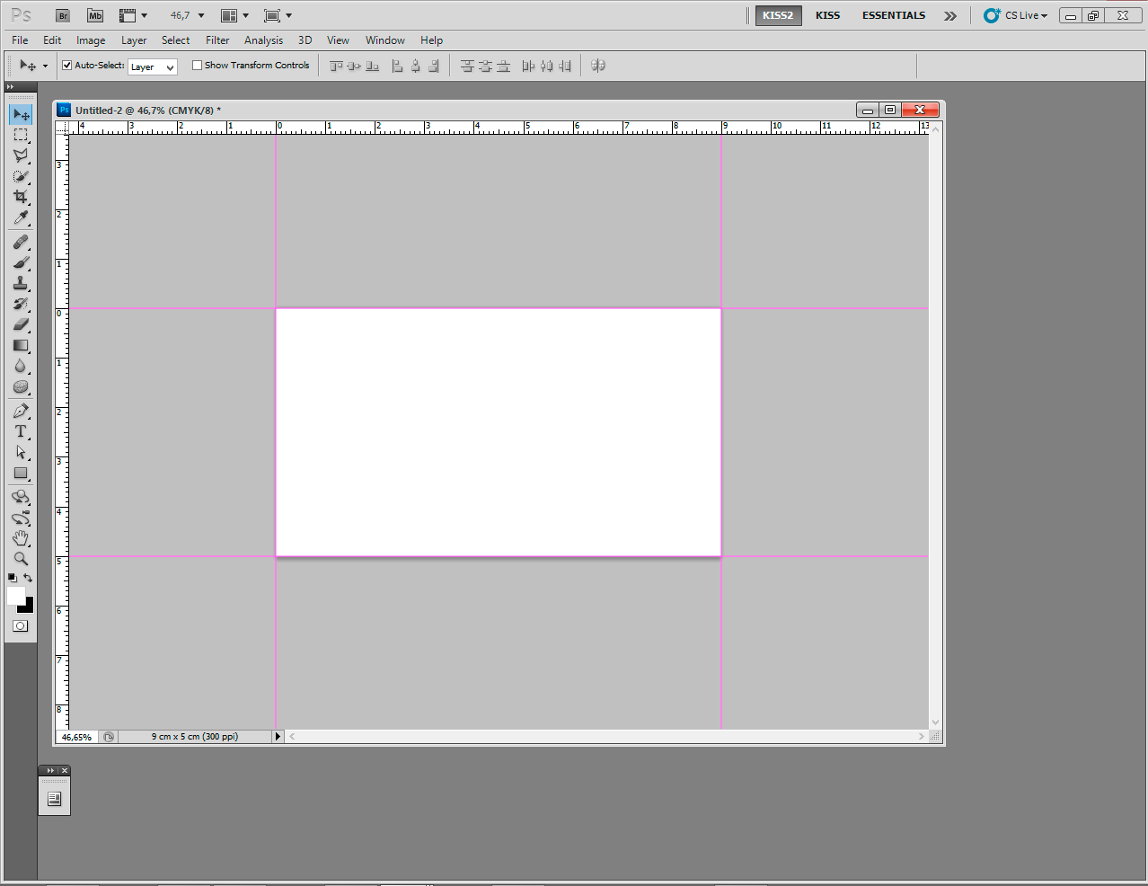Open Mini Bridge from the application bar
The image size is (1148, 886).
tap(95, 15)
